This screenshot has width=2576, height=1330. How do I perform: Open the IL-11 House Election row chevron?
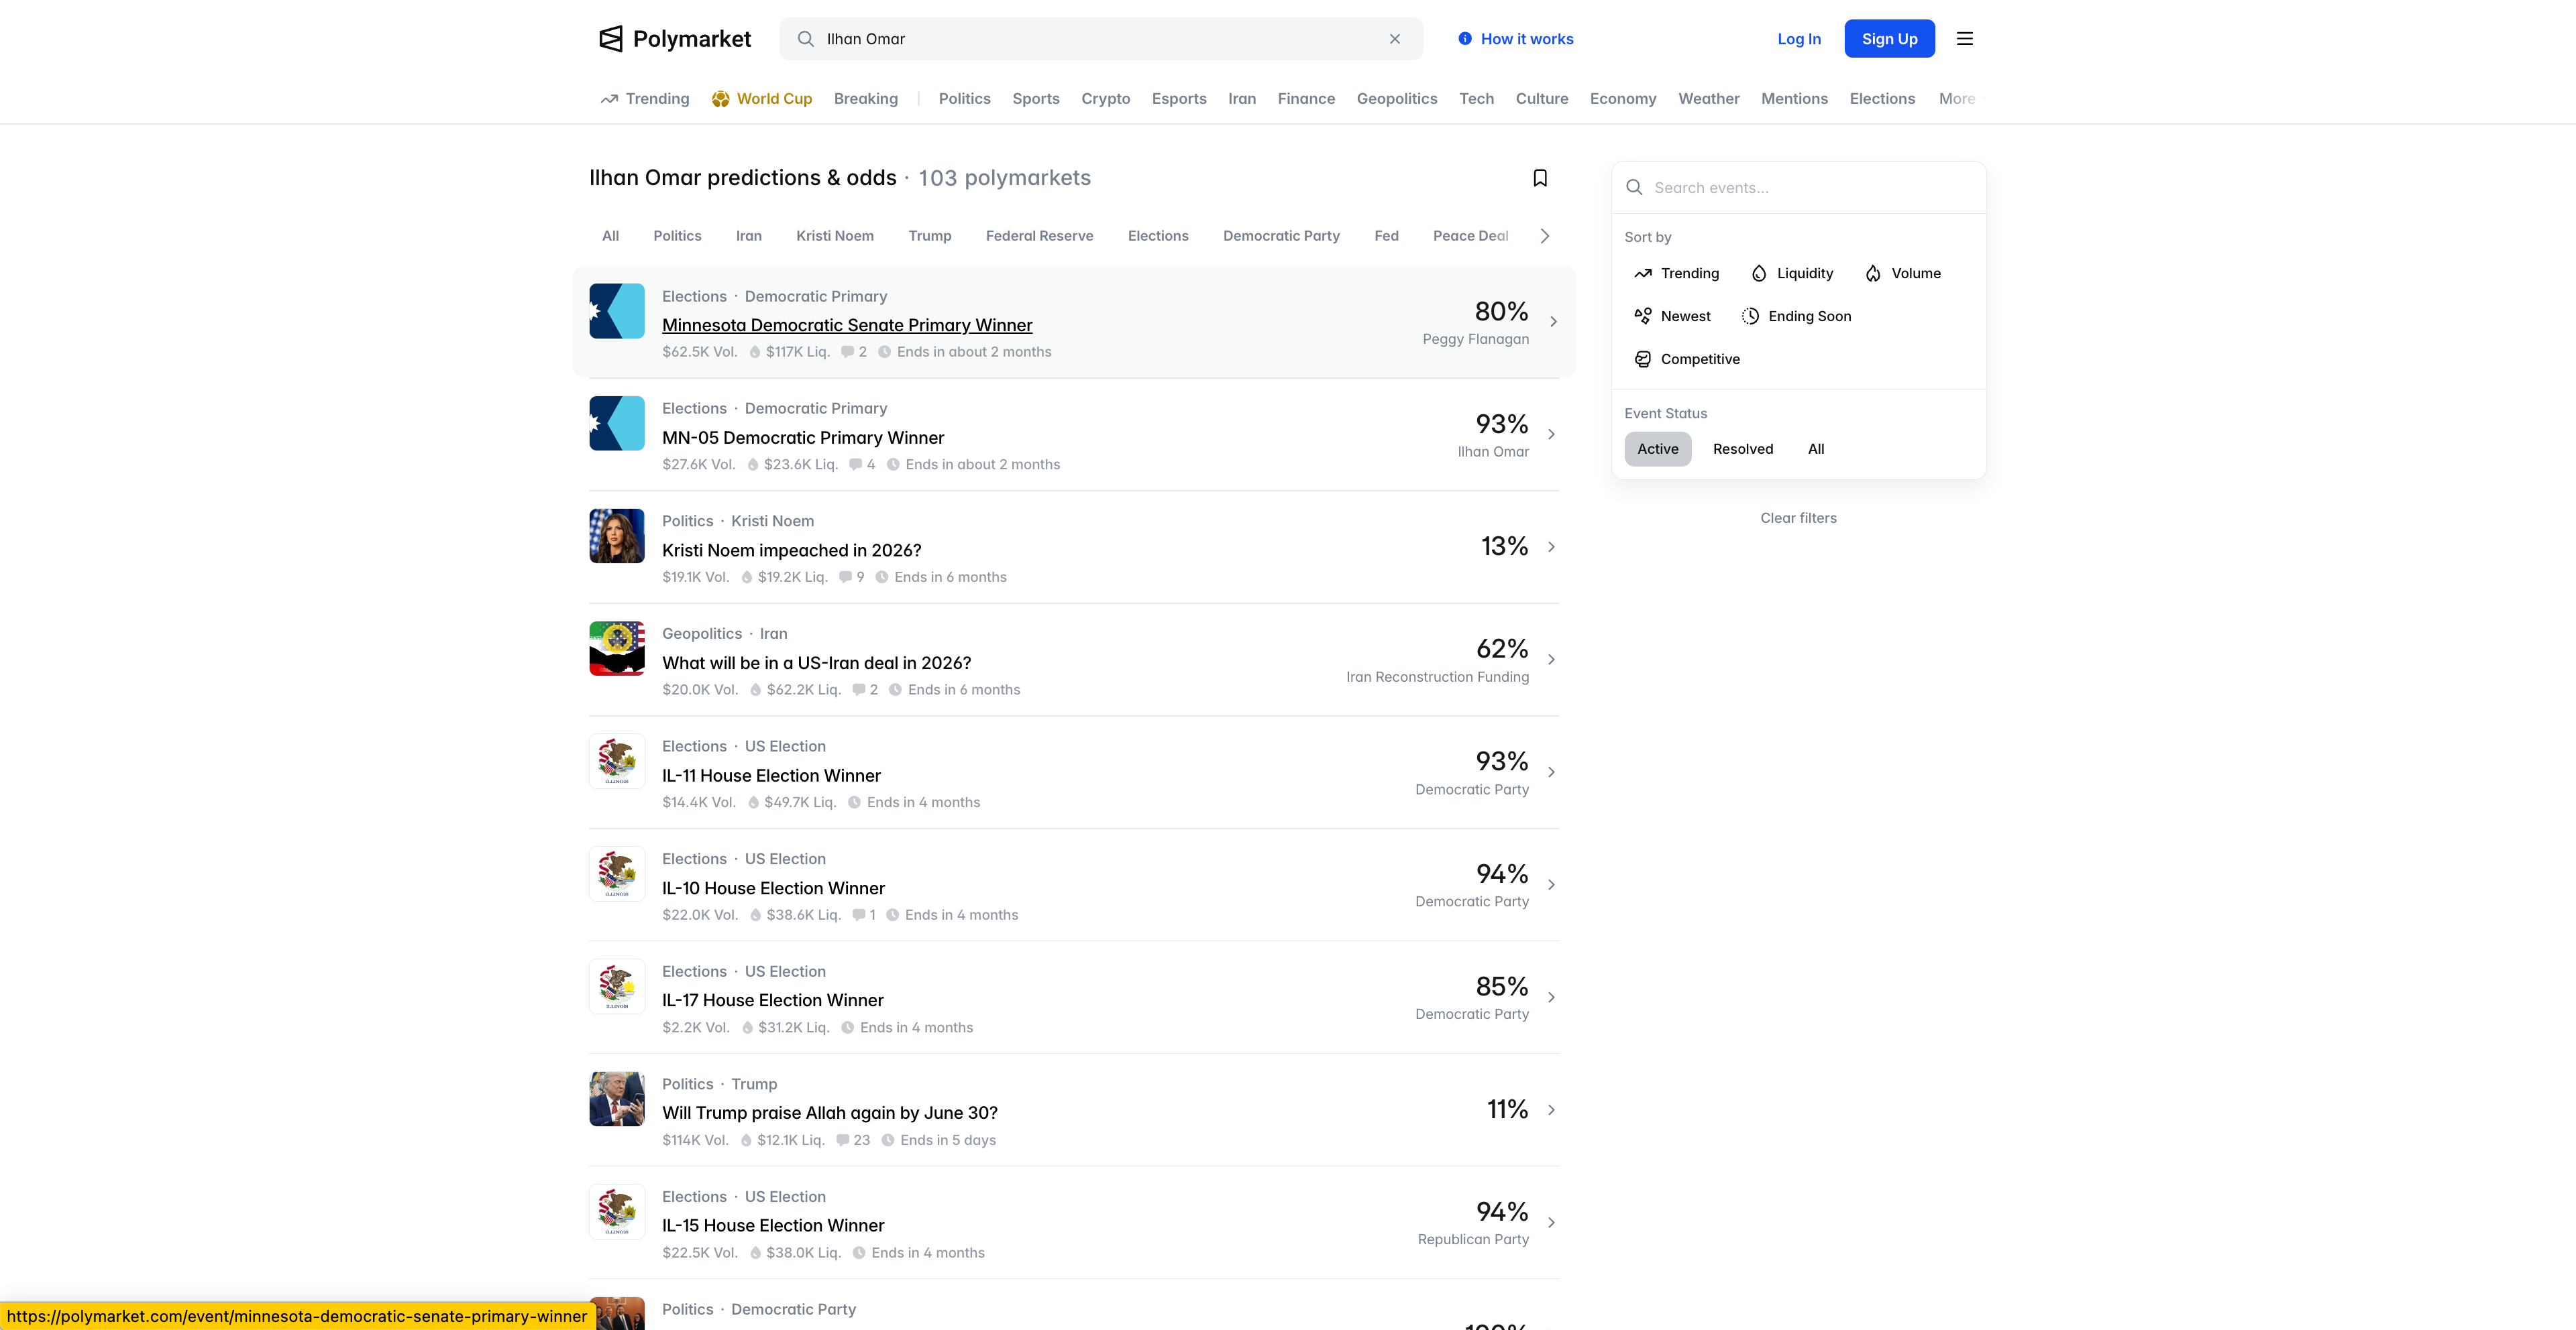point(1552,772)
